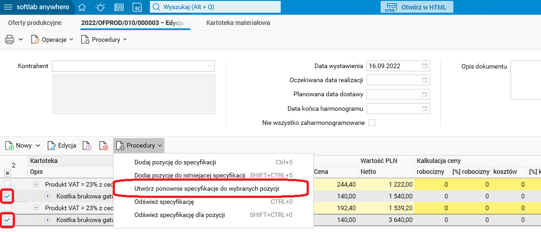Click the lightbulb icon in header
The image size is (541, 232).
(x=100, y=7)
